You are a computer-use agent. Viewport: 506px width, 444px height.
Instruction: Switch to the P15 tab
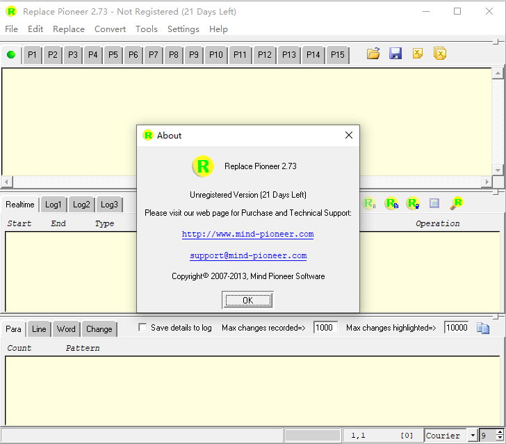coord(338,54)
